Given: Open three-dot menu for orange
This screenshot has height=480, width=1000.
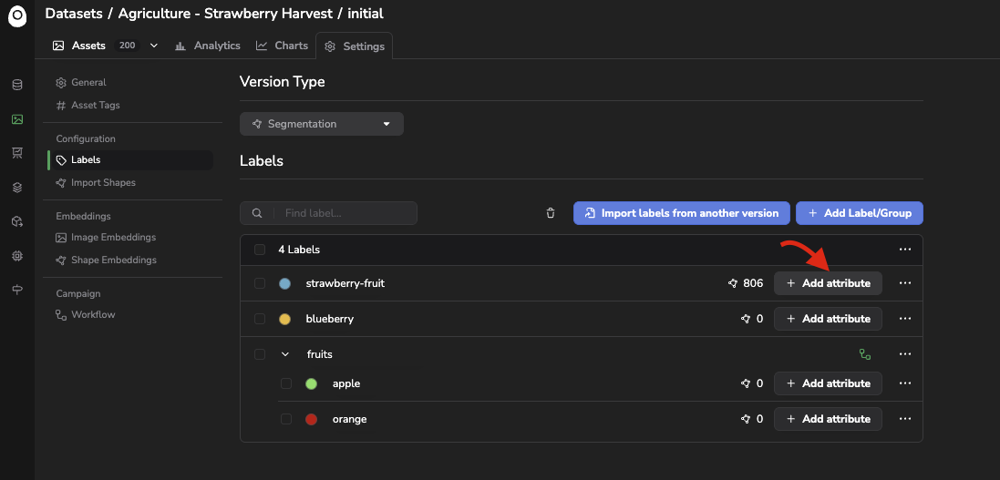Looking at the screenshot, I should click(904, 419).
